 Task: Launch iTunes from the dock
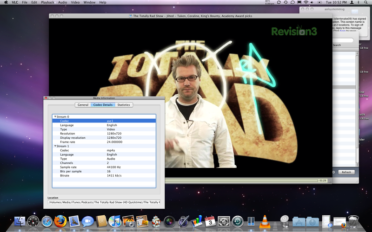click(115, 221)
